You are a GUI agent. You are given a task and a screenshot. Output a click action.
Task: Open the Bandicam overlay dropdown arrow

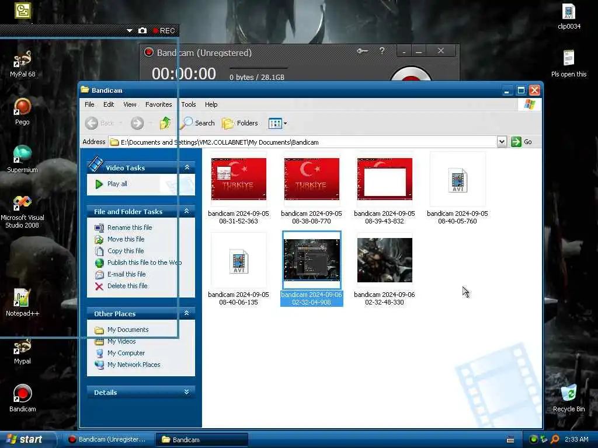click(x=129, y=30)
